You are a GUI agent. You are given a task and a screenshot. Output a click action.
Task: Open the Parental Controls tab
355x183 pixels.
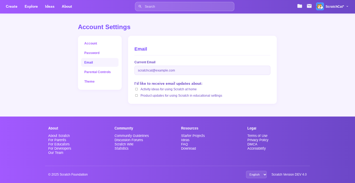coord(97,72)
